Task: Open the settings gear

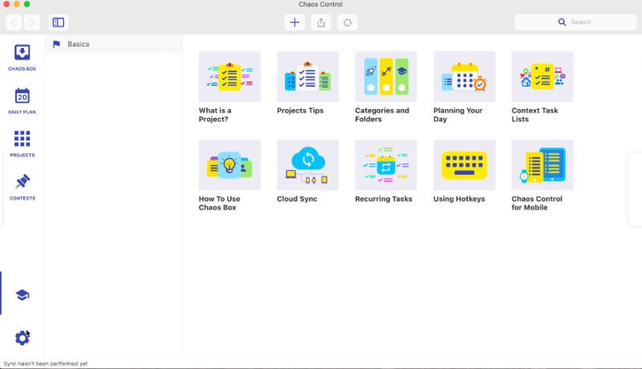Action: (x=22, y=338)
